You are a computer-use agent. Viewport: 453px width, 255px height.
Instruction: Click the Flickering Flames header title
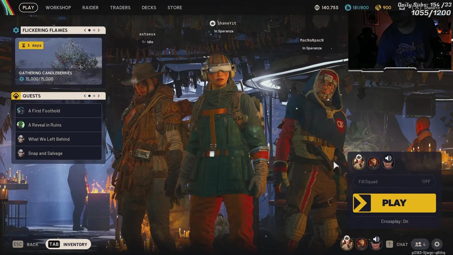(45, 30)
